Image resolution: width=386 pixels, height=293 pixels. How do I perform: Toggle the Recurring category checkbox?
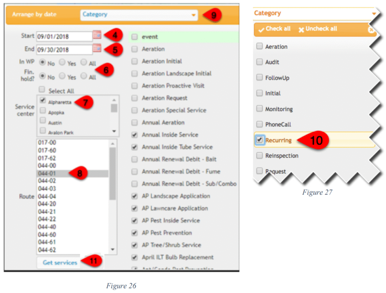[x=260, y=140]
